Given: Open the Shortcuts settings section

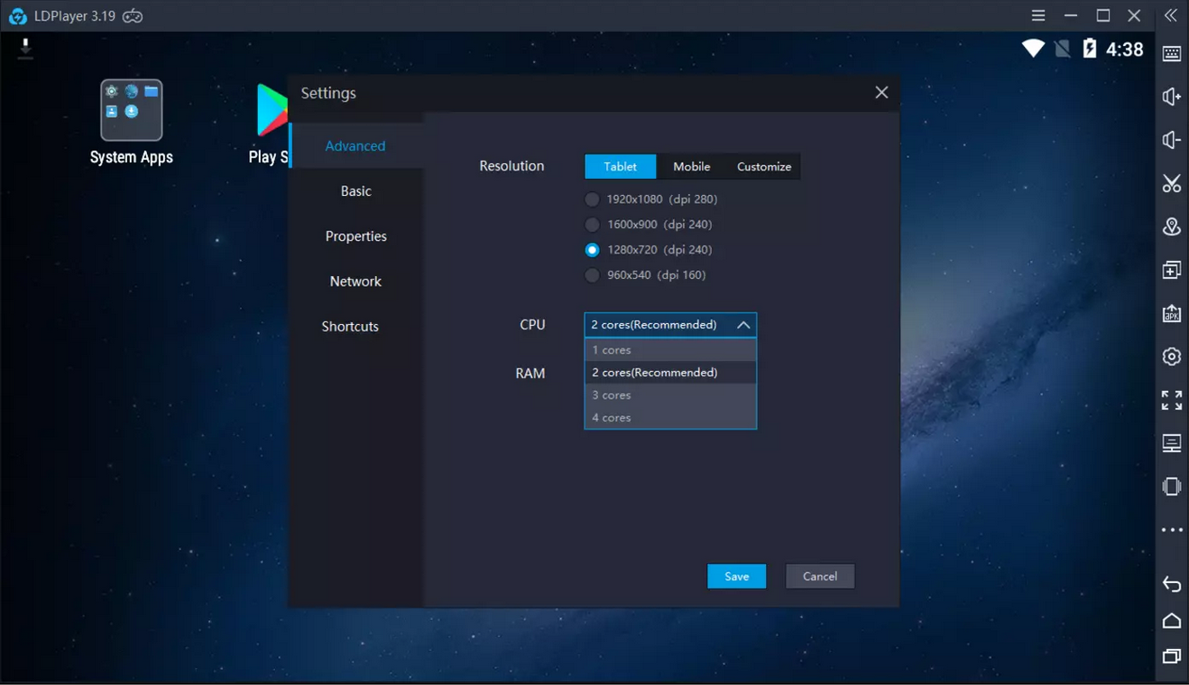Looking at the screenshot, I should (x=350, y=327).
